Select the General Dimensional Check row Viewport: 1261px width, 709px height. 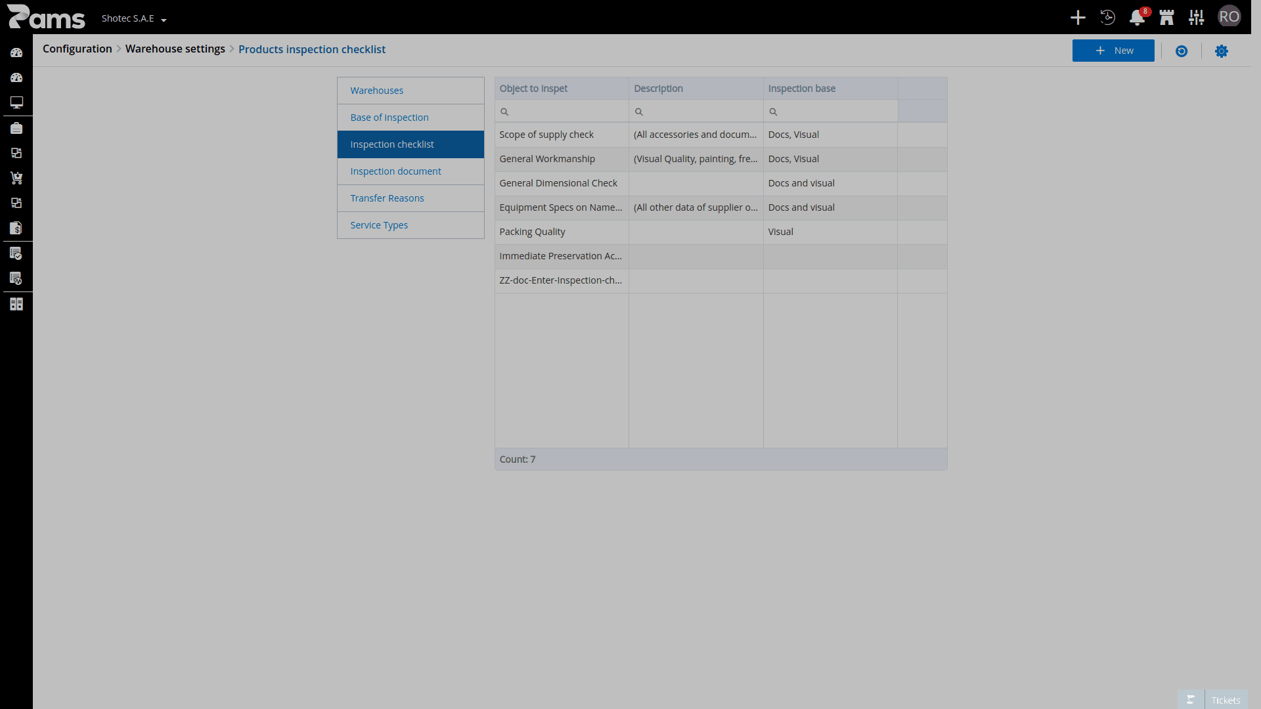click(x=720, y=183)
